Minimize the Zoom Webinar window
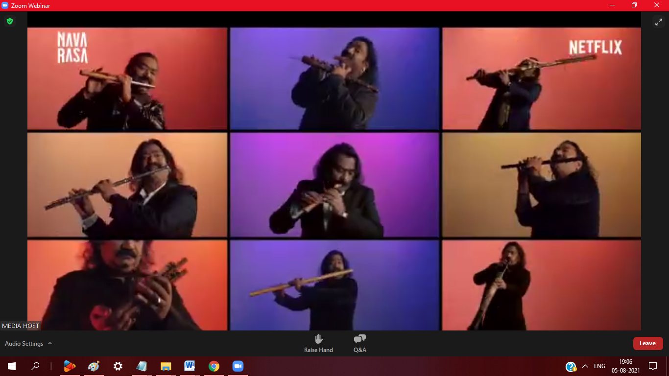This screenshot has width=669, height=376. 612,5
